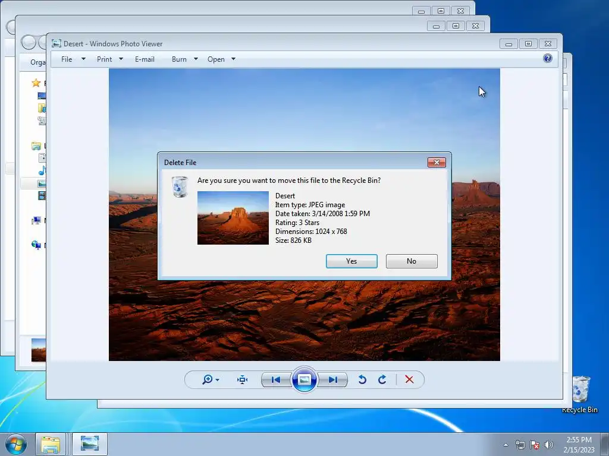Click the Desert file name in the dialog
Viewport: 609px width, 456px height.
[285, 196]
